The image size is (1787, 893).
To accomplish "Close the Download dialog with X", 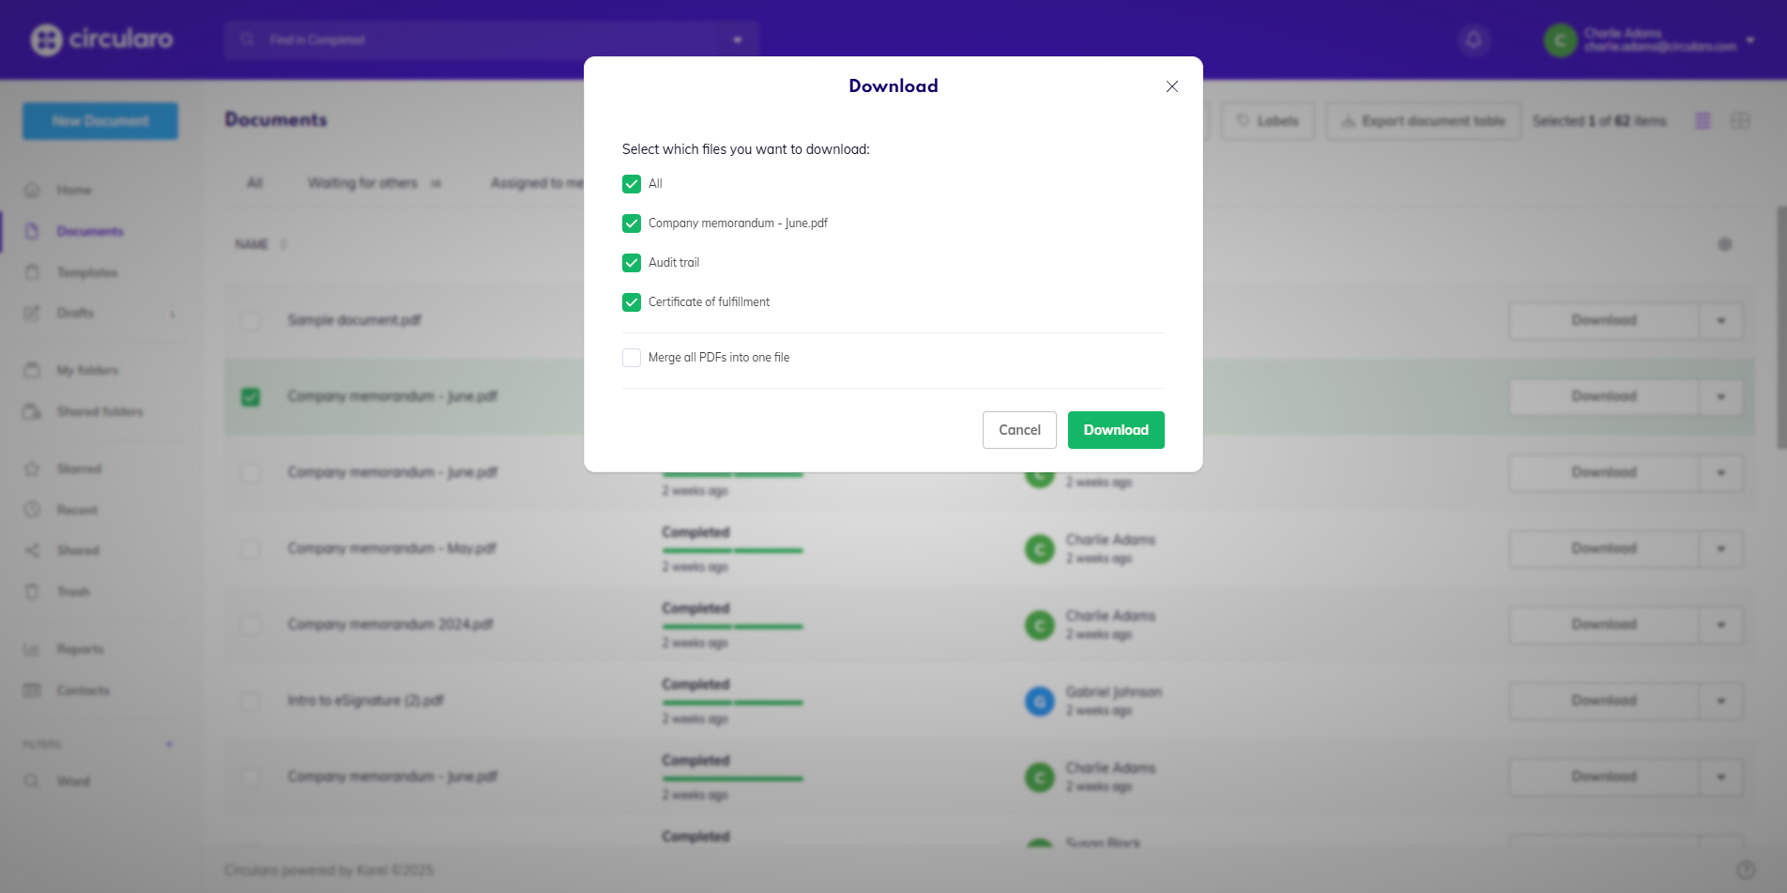I will pos(1171,86).
